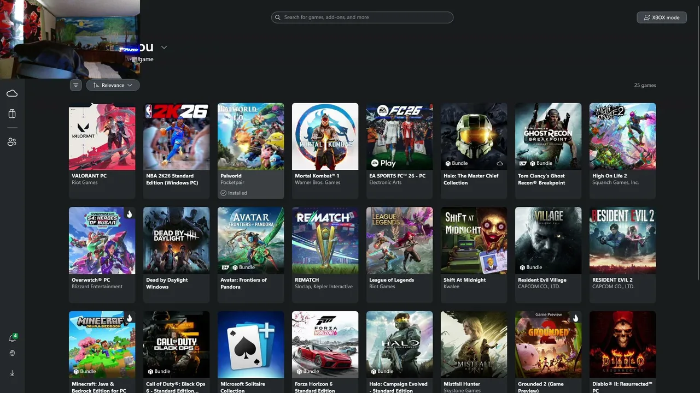Open the REMATCH cover art
The height and width of the screenshot is (393, 700).
[325, 241]
